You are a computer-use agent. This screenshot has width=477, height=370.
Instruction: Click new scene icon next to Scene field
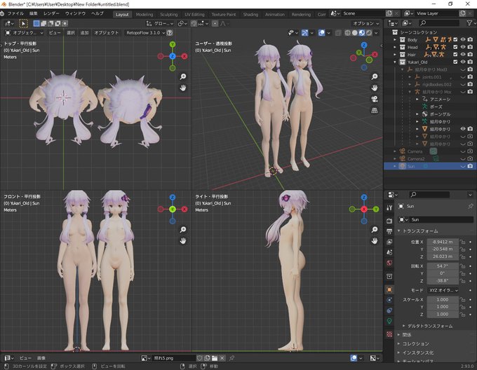(389, 13)
